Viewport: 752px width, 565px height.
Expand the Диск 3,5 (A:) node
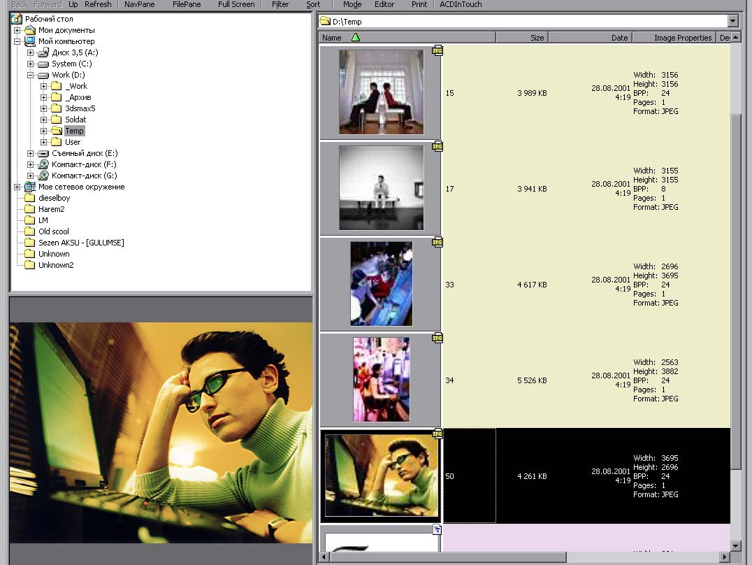[x=30, y=53]
